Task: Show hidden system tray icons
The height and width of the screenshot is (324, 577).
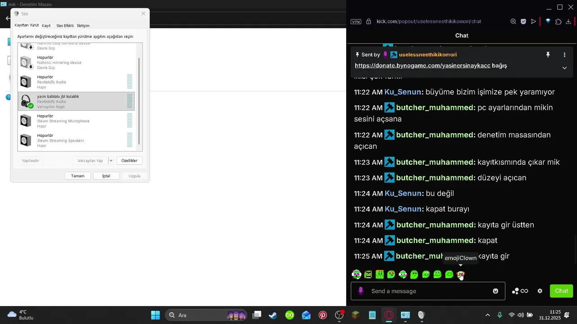Action: (487, 315)
